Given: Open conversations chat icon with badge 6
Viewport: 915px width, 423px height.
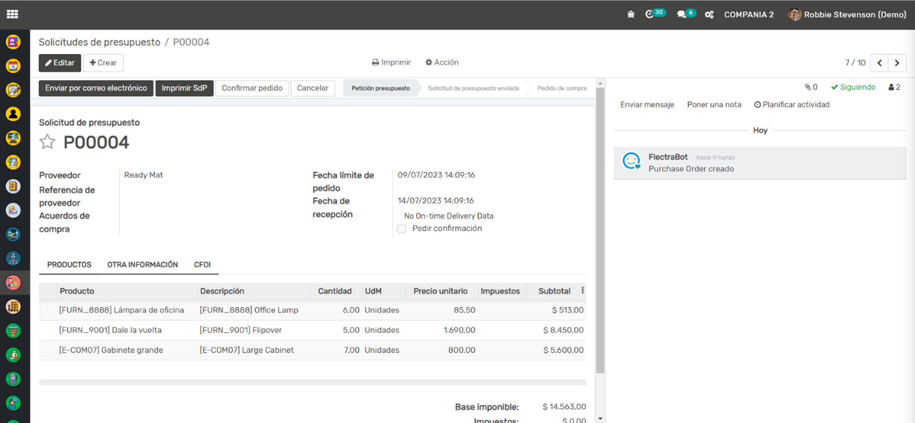Looking at the screenshot, I should point(682,14).
